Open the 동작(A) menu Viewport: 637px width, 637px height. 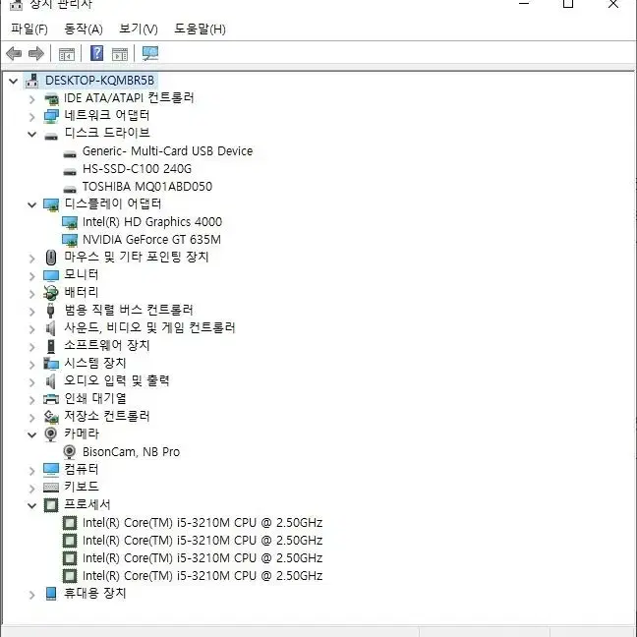tap(84, 29)
